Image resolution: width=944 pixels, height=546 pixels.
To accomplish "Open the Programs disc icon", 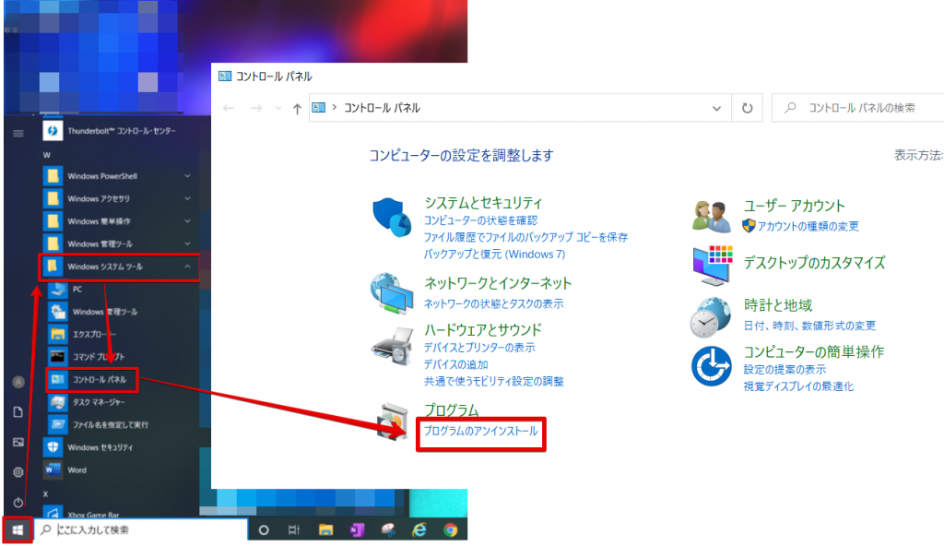I will pyautogui.click(x=393, y=421).
